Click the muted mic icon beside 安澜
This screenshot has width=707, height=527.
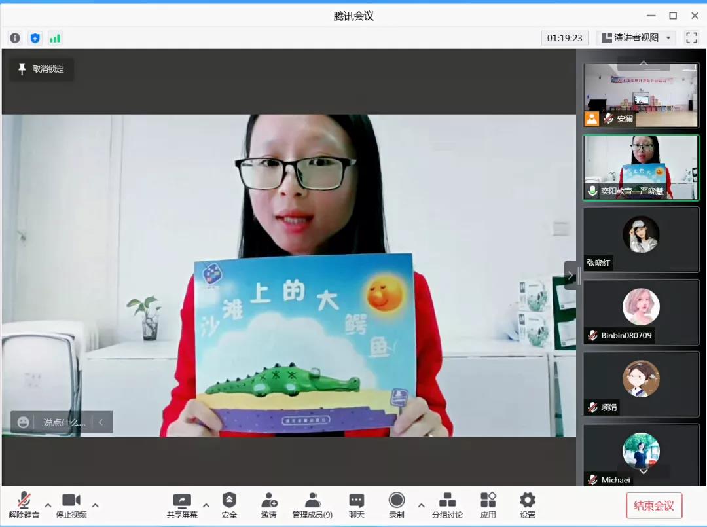[x=608, y=118]
